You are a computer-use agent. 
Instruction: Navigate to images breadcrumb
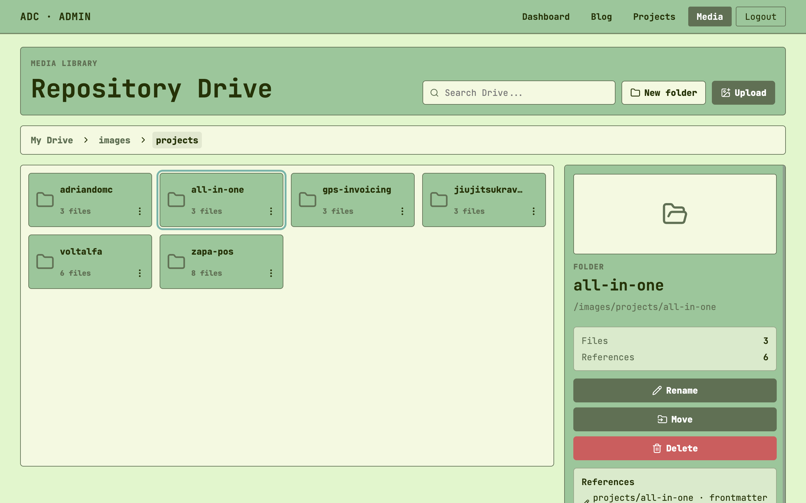[x=114, y=140]
